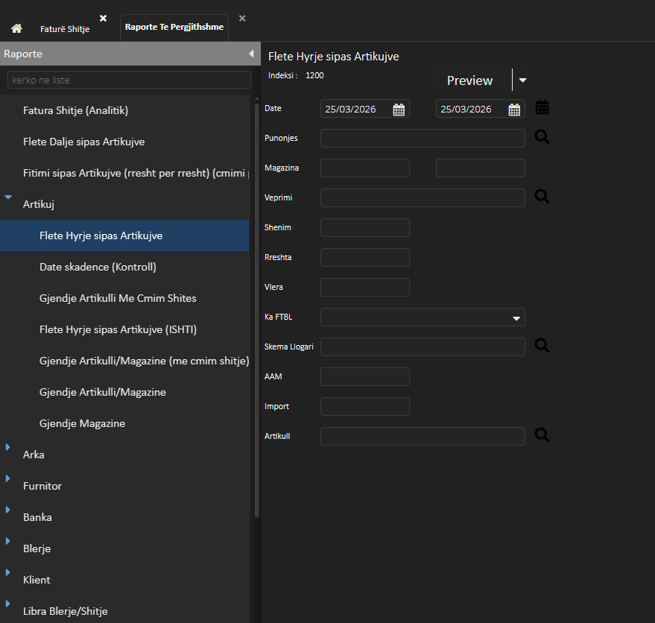The width and height of the screenshot is (655, 623).
Task: Open calendar picker for start date
Action: pyautogui.click(x=399, y=110)
